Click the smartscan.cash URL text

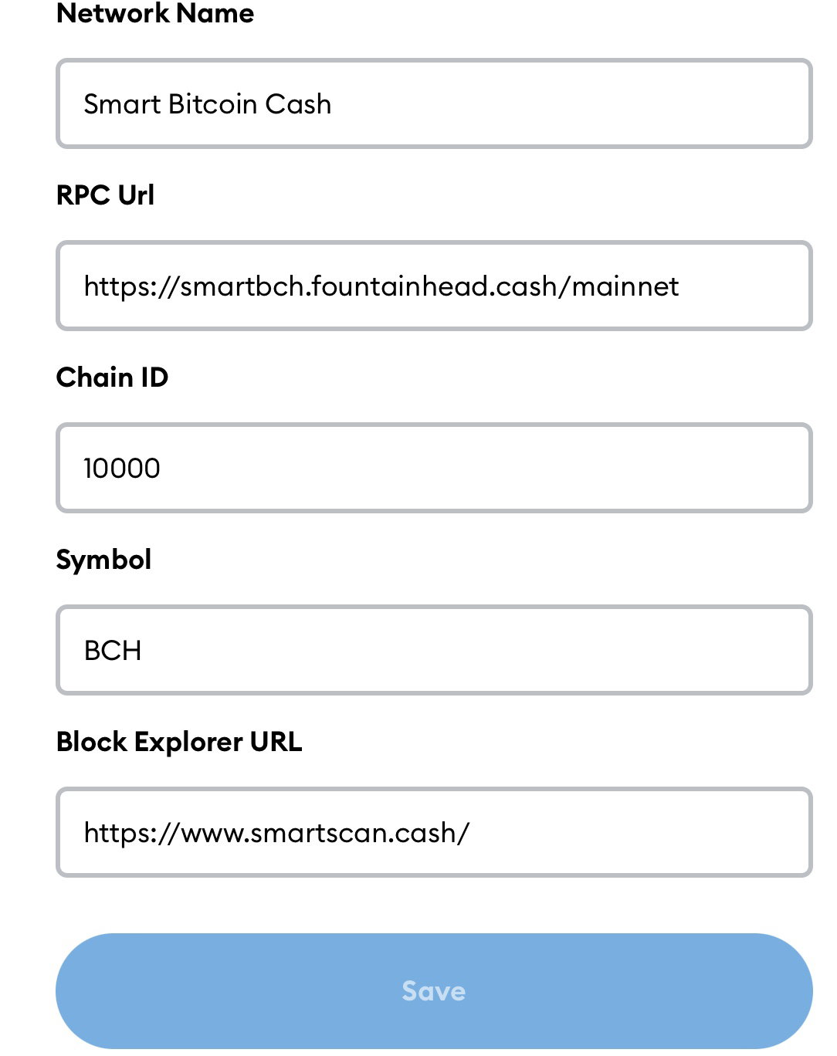[x=276, y=833]
